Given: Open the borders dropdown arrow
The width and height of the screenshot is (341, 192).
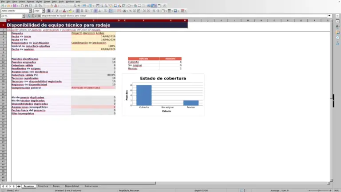Looking at the screenshot, I should coord(166,11).
